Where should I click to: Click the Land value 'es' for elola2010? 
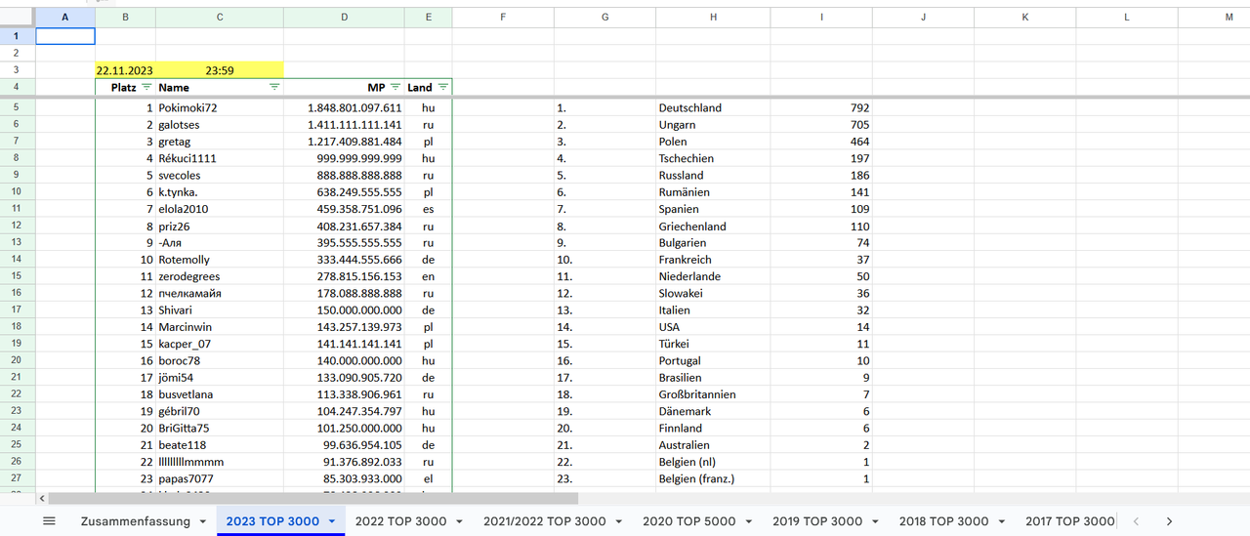coord(428,209)
